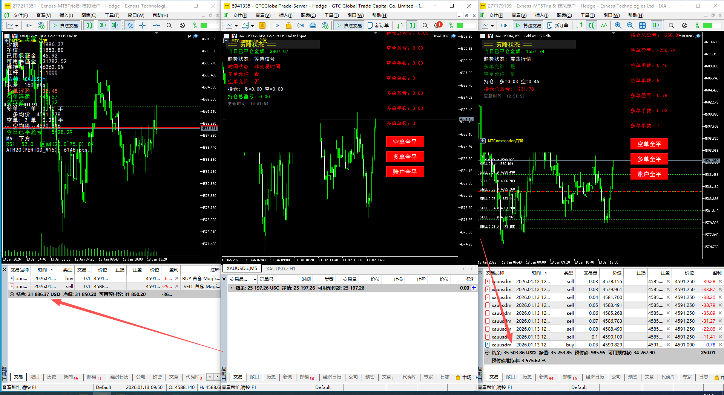Image resolution: width=724 pixels, height=395 pixels.
Task: Click the green connection level bar in GTC window
Action: (x=466, y=26)
